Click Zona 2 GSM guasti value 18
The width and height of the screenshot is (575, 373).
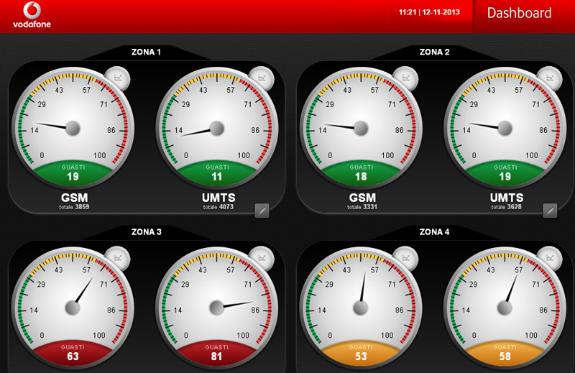point(361,177)
